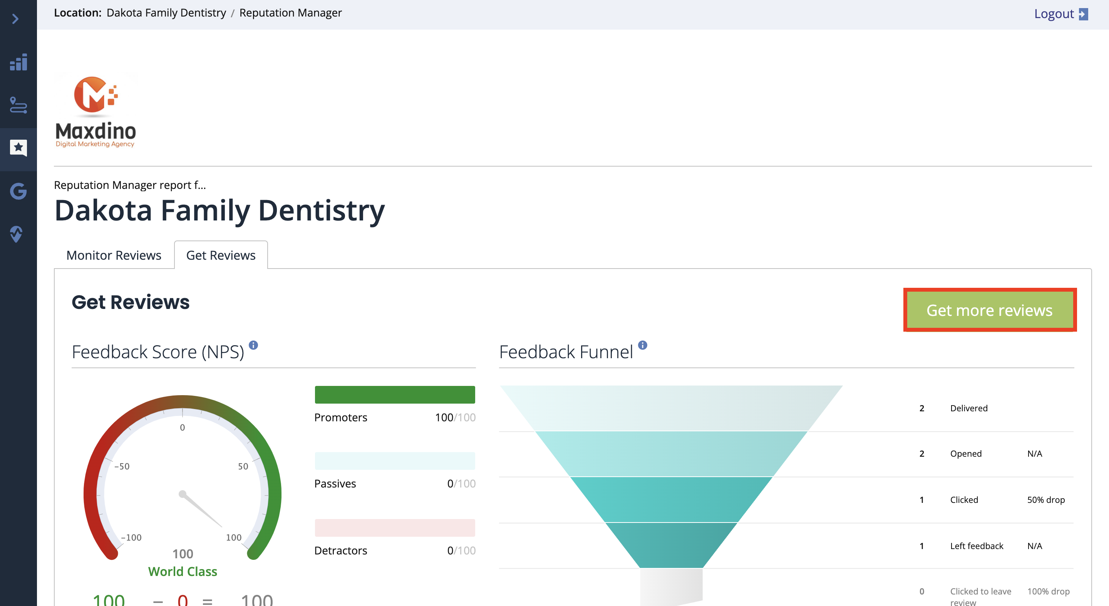Select the Reputation Manager star icon in sidebar
The height and width of the screenshot is (606, 1109).
(x=18, y=148)
